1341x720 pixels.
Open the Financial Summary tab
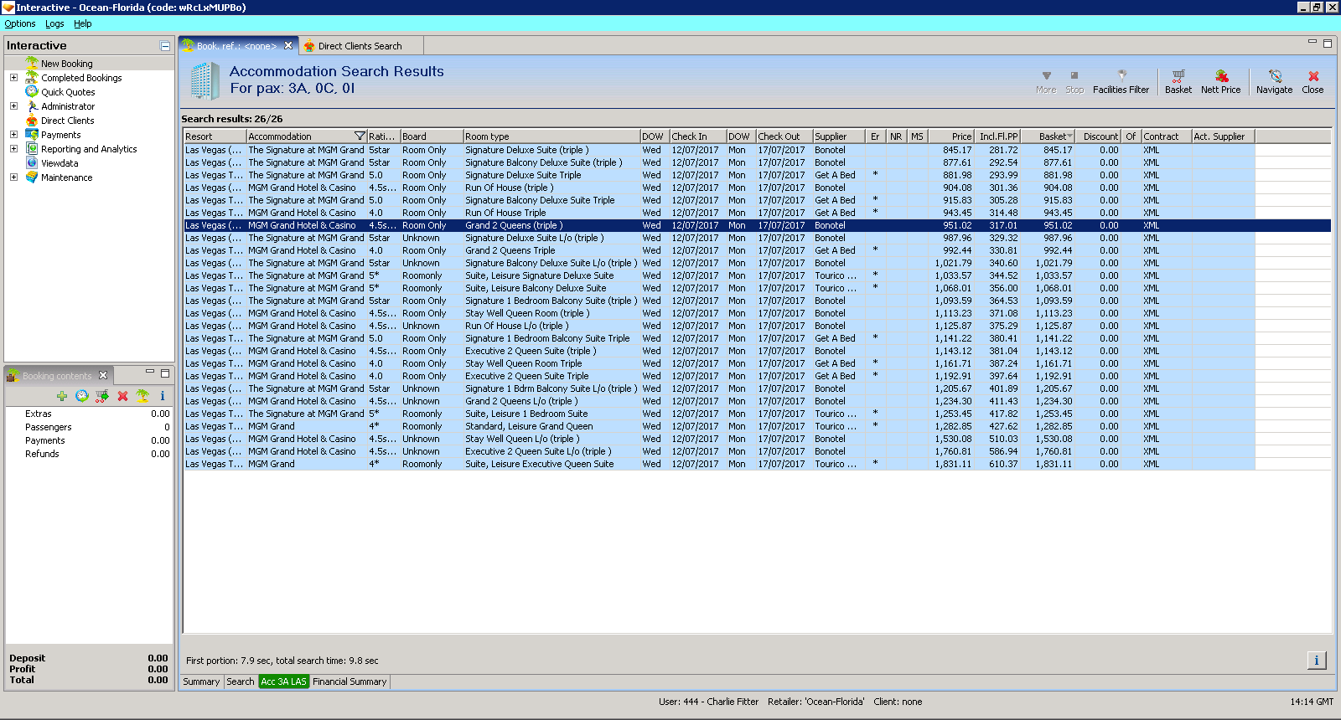[x=349, y=681]
